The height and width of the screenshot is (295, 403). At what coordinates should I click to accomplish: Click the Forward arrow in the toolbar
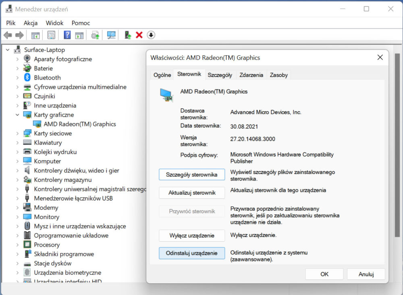(19, 35)
